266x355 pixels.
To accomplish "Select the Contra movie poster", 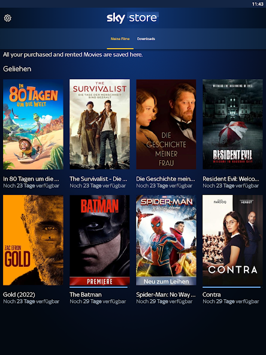I will pyautogui.click(x=232, y=240).
